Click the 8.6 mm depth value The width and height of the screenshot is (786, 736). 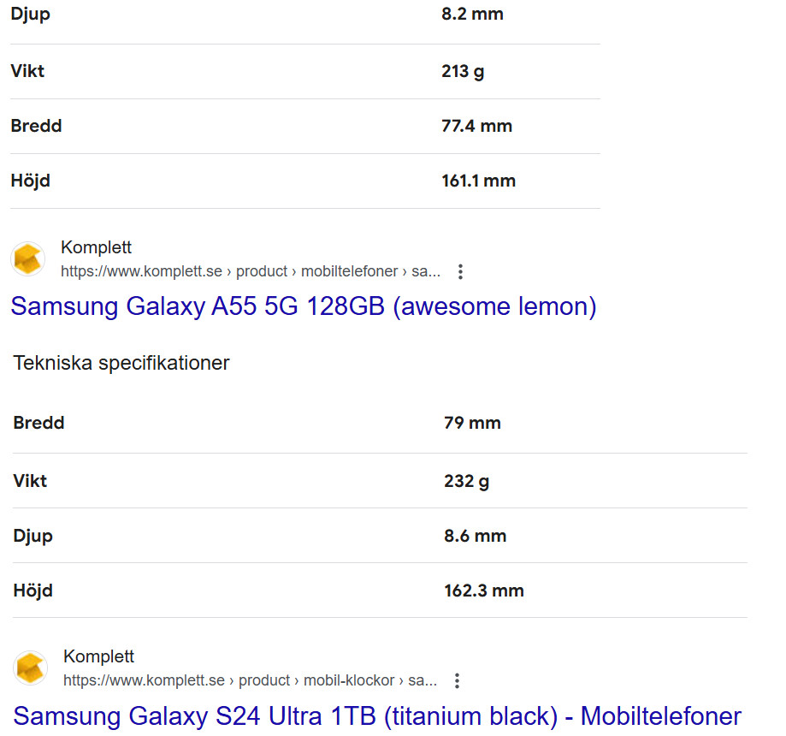[x=475, y=536]
